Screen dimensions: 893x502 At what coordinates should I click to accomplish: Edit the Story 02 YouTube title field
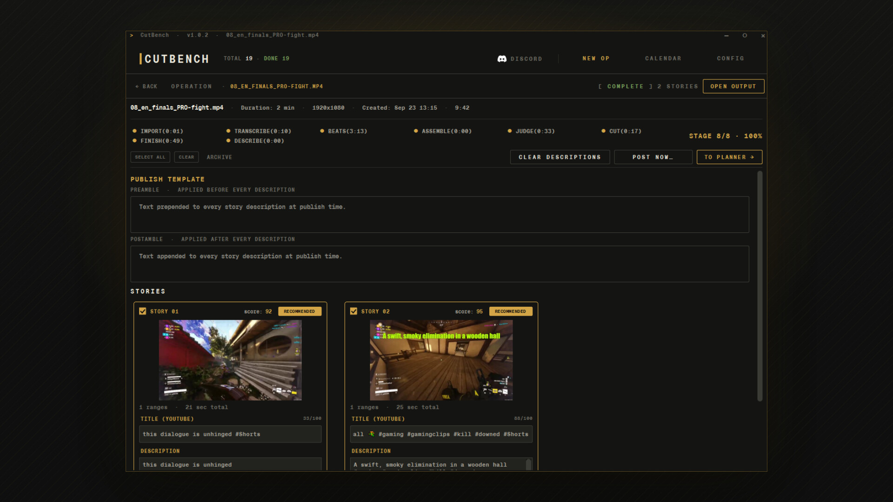pos(441,434)
